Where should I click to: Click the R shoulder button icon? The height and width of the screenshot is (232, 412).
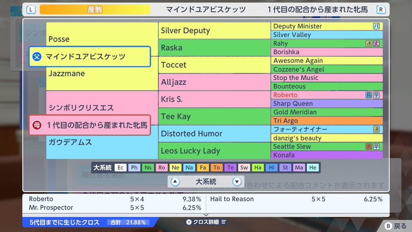[381, 10]
